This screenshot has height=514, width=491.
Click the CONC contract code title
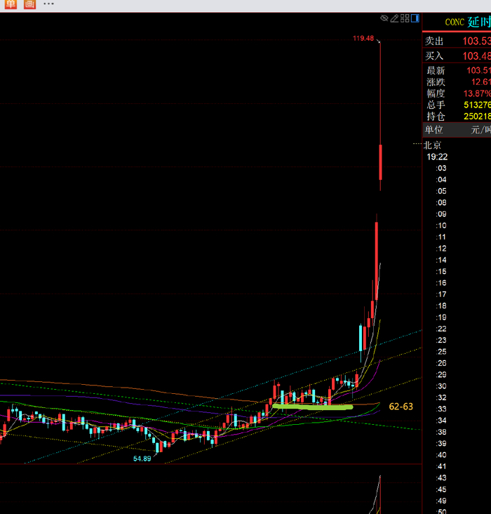coord(455,22)
